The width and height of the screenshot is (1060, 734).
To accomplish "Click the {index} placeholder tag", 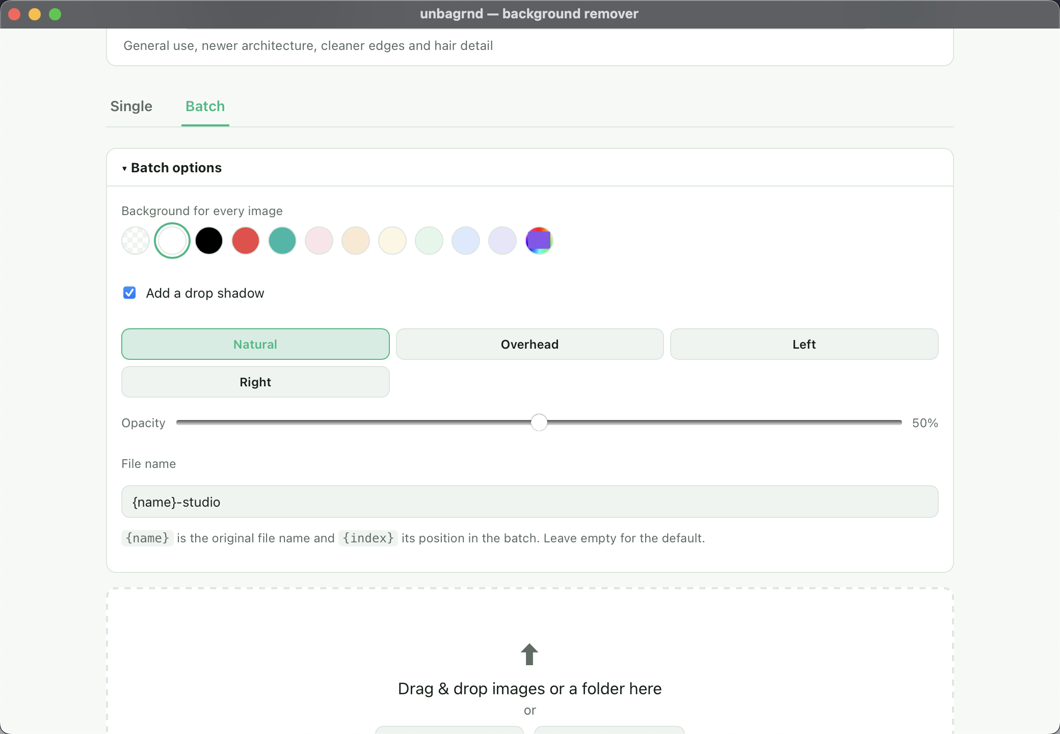I will point(368,538).
